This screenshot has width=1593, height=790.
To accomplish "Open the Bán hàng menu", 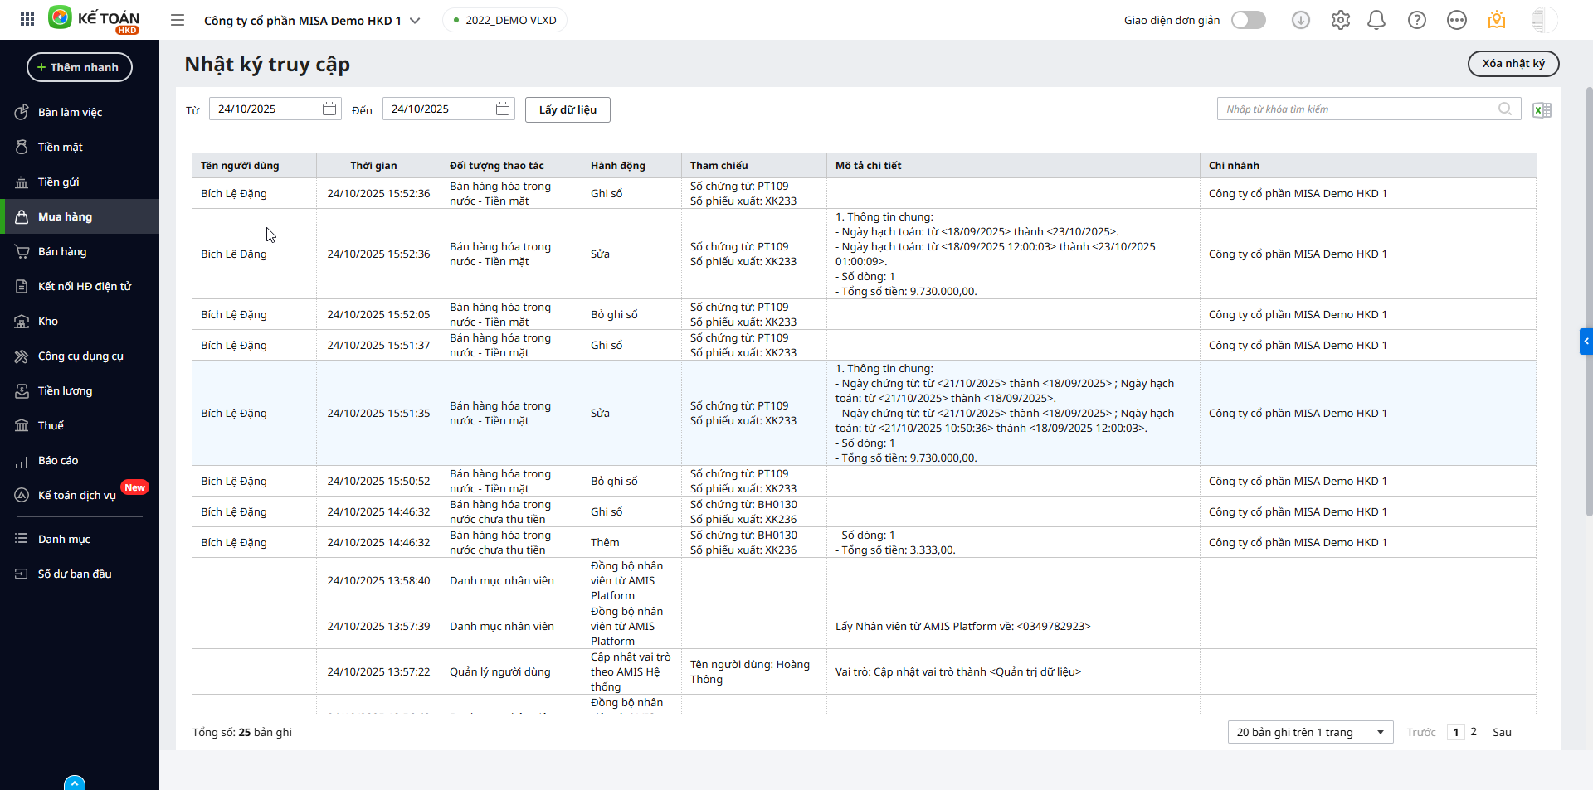I will pos(62,251).
